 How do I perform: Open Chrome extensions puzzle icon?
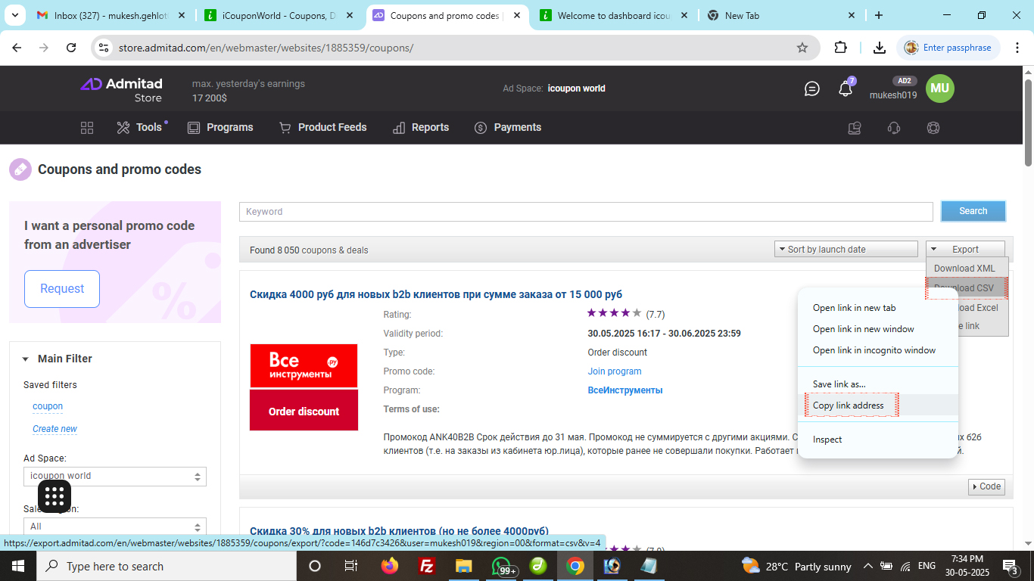pyautogui.click(x=840, y=48)
